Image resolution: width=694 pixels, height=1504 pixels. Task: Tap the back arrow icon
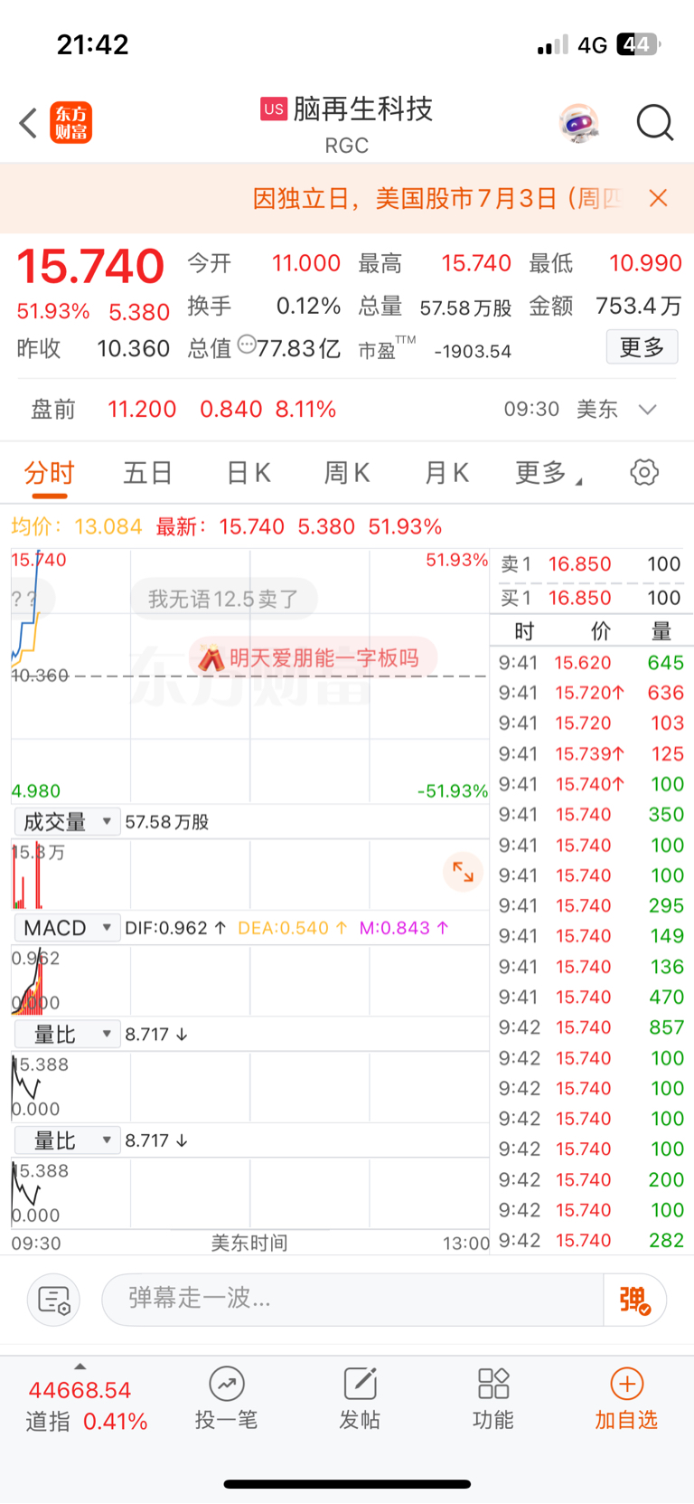pyautogui.click(x=28, y=123)
